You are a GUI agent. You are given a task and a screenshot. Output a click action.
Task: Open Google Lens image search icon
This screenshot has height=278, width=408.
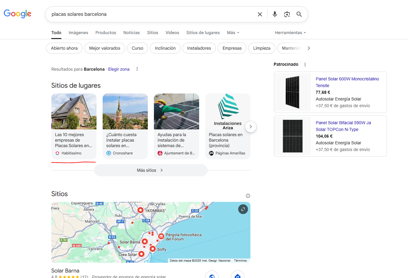287,14
